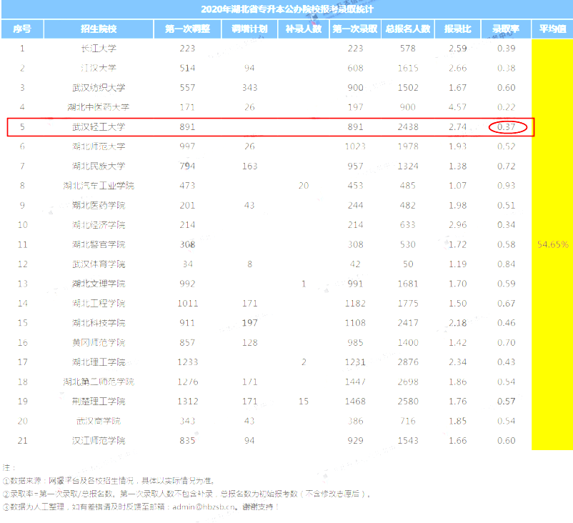Select the 武汉商学院 school name cell
Image resolution: width=573 pixels, height=523 pixels.
99,421
